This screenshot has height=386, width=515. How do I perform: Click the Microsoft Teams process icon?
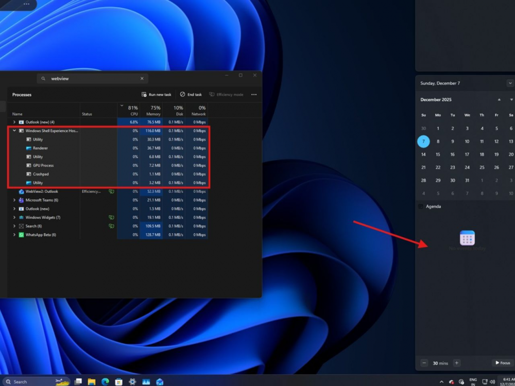pos(21,200)
